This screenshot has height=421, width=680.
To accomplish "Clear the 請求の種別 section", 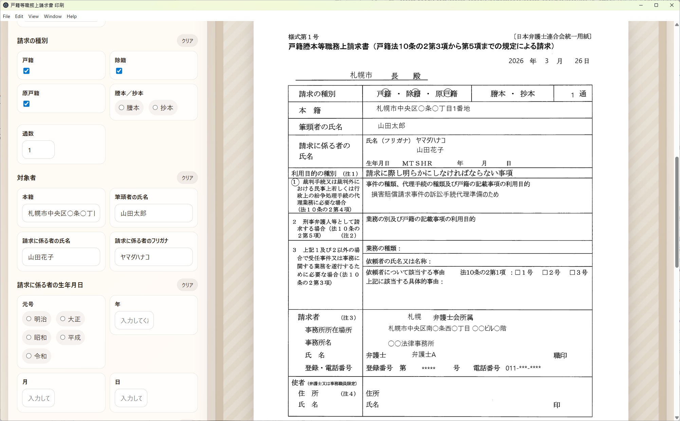I will (x=187, y=41).
